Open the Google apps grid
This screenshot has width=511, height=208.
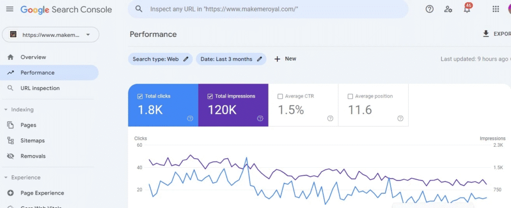[496, 9]
